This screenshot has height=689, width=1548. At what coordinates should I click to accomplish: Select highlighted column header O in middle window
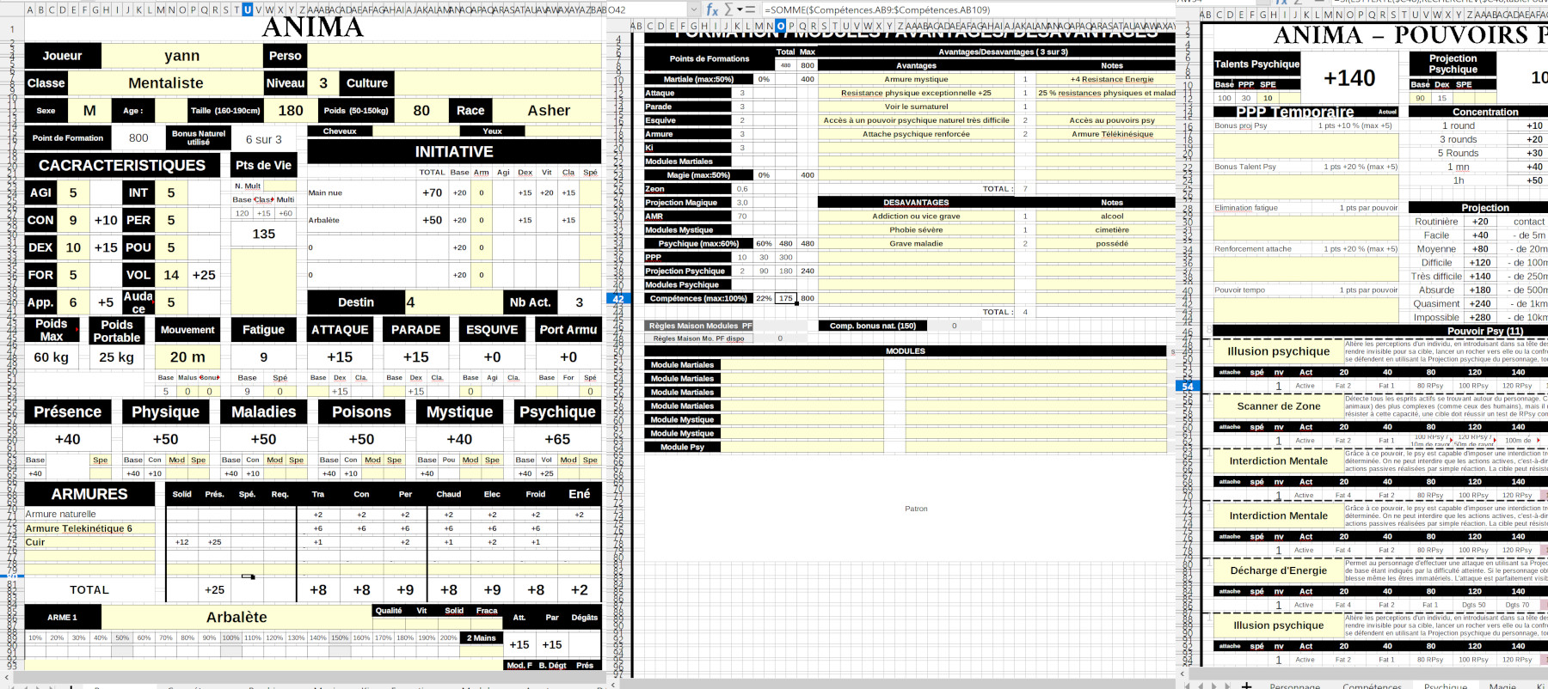tap(780, 26)
